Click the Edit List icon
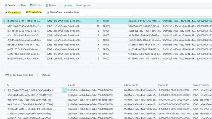 click(x=31, y=5)
